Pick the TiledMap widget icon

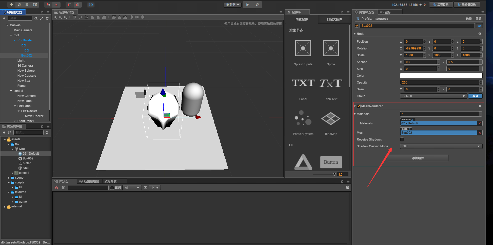(331, 119)
